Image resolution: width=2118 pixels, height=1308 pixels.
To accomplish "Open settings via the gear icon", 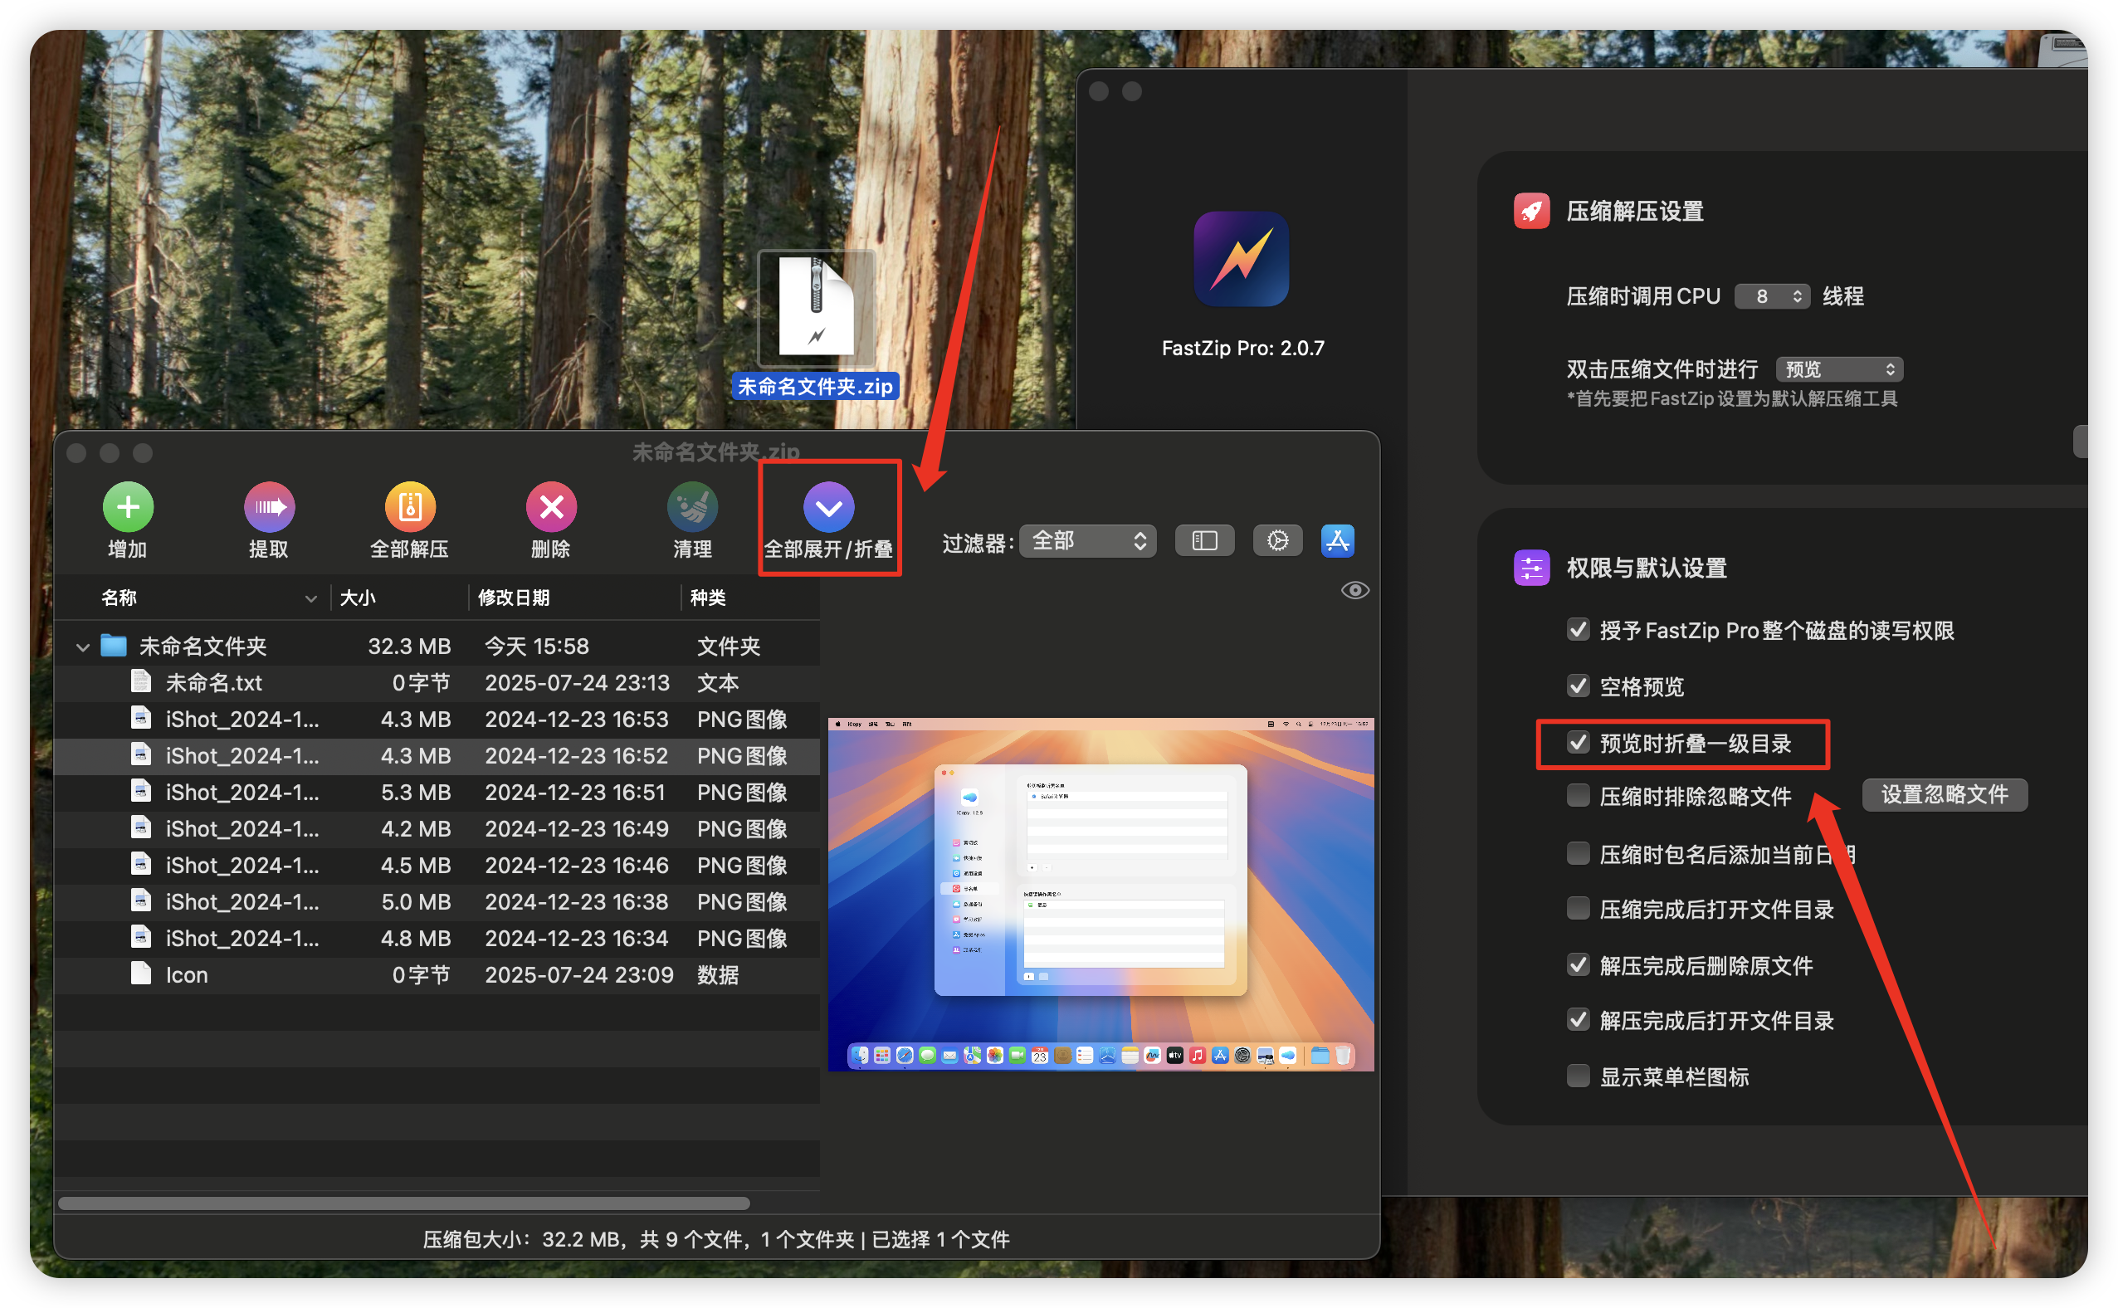I will [x=1277, y=540].
